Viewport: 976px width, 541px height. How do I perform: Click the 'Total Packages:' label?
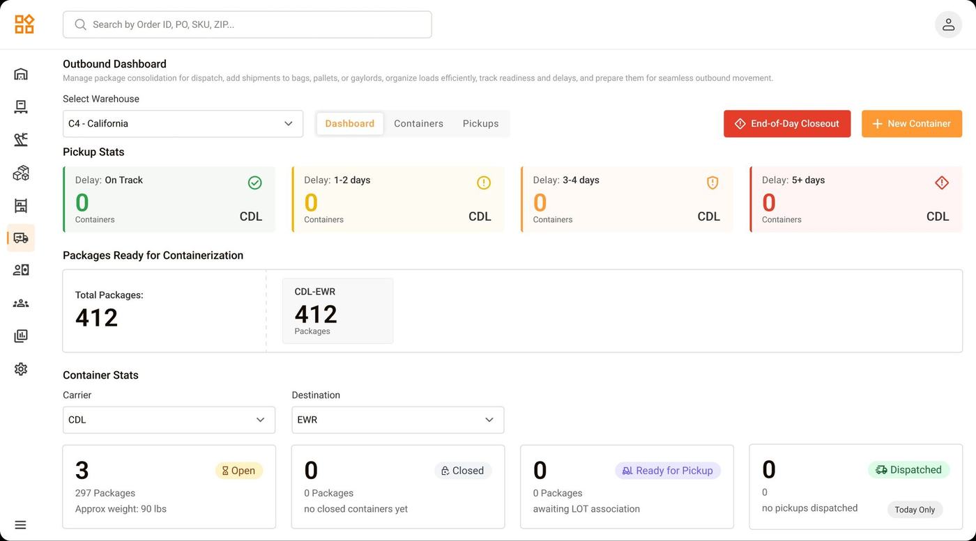pos(109,295)
